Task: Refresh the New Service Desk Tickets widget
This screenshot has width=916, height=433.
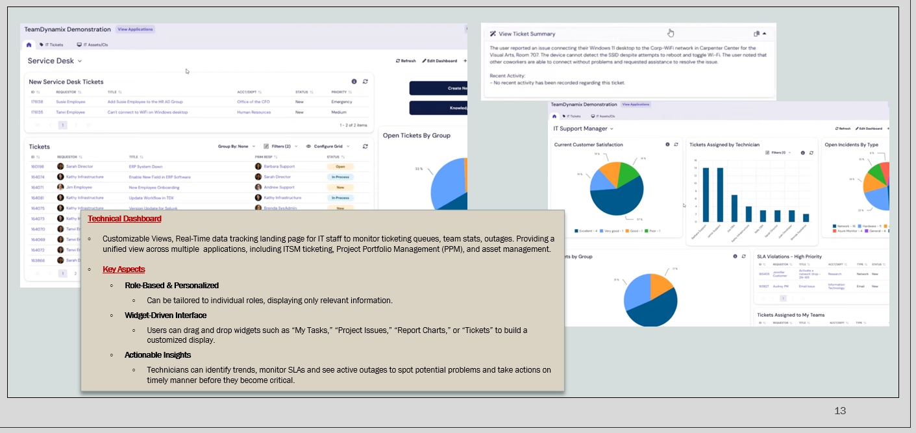Action: click(365, 82)
